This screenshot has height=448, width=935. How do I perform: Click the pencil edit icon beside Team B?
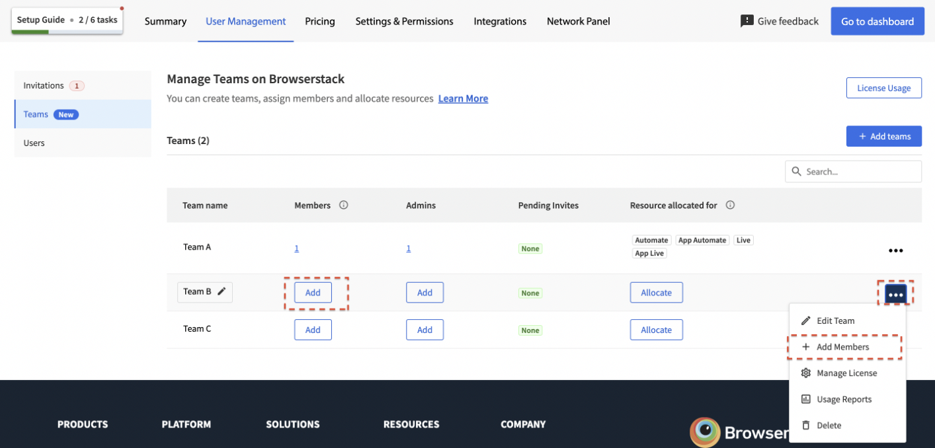pos(222,291)
